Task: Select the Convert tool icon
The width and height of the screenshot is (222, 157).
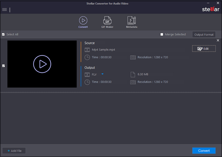Action: tap(83, 21)
